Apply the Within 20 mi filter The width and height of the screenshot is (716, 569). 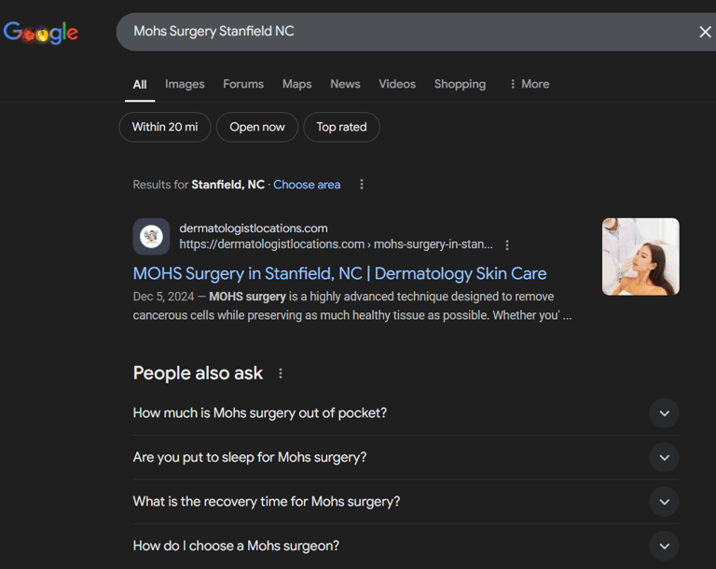[x=165, y=127]
